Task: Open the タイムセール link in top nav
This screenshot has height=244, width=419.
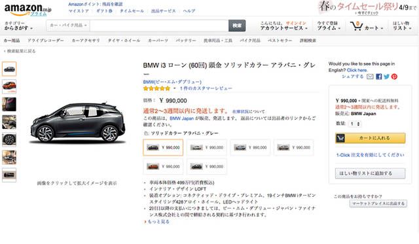Action: coord(132,11)
